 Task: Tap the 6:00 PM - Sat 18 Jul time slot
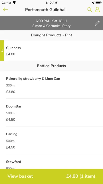click(51, 21)
